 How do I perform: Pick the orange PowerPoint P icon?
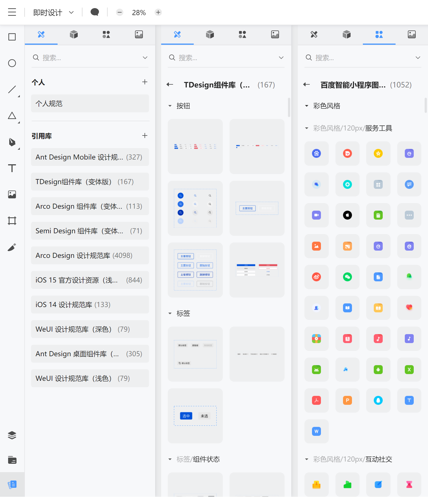347,400
